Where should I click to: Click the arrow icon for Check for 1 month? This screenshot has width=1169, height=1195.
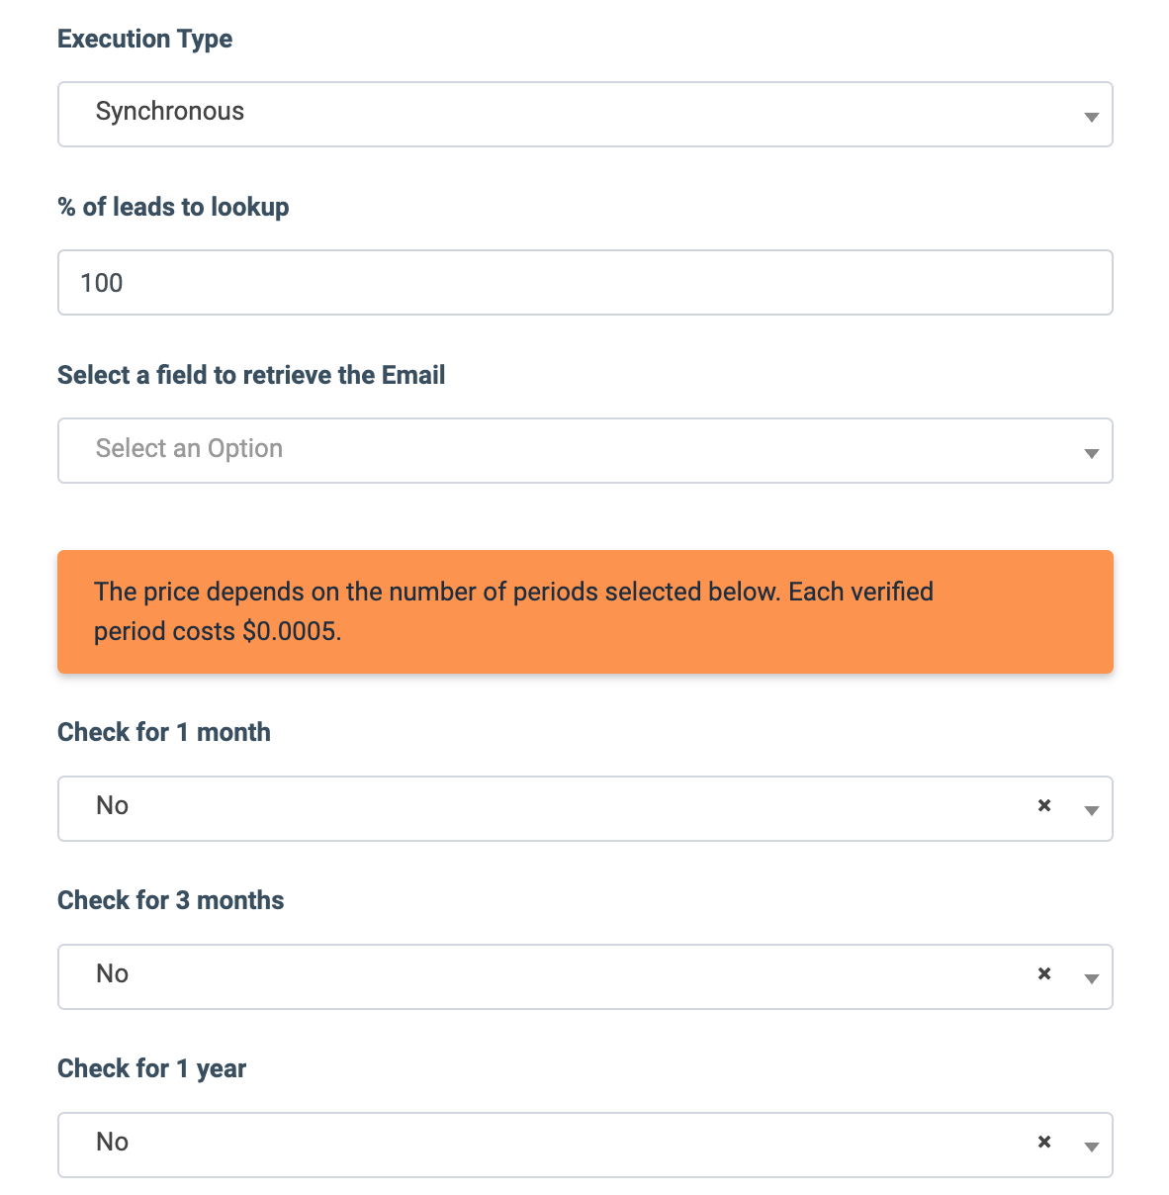pos(1091,810)
